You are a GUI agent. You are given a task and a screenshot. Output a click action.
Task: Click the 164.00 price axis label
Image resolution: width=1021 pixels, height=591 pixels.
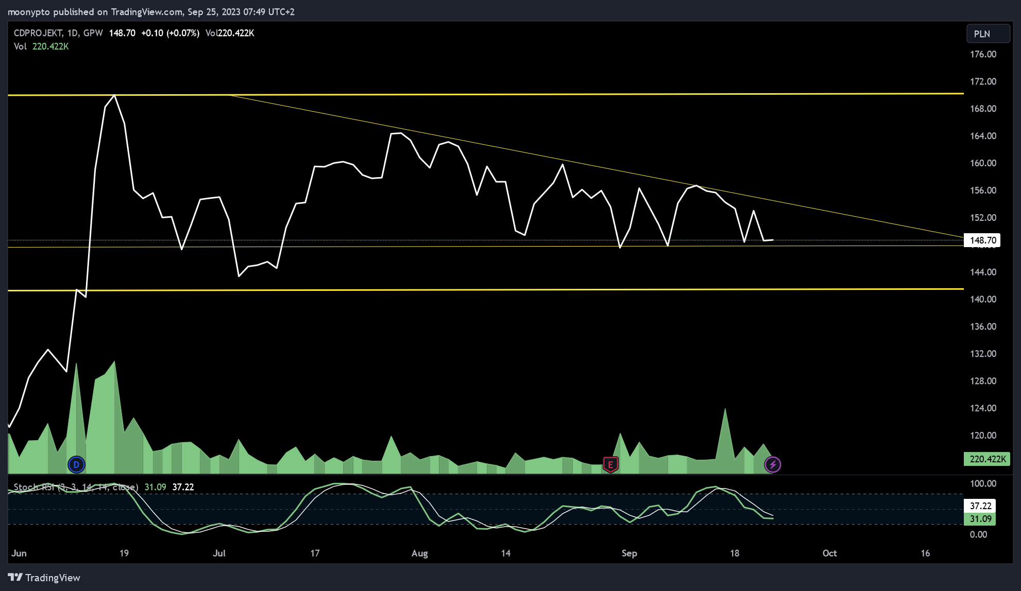pos(983,136)
